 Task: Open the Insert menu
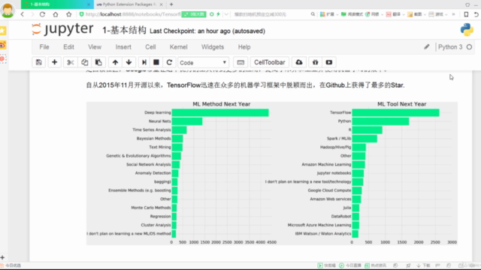pos(123,47)
